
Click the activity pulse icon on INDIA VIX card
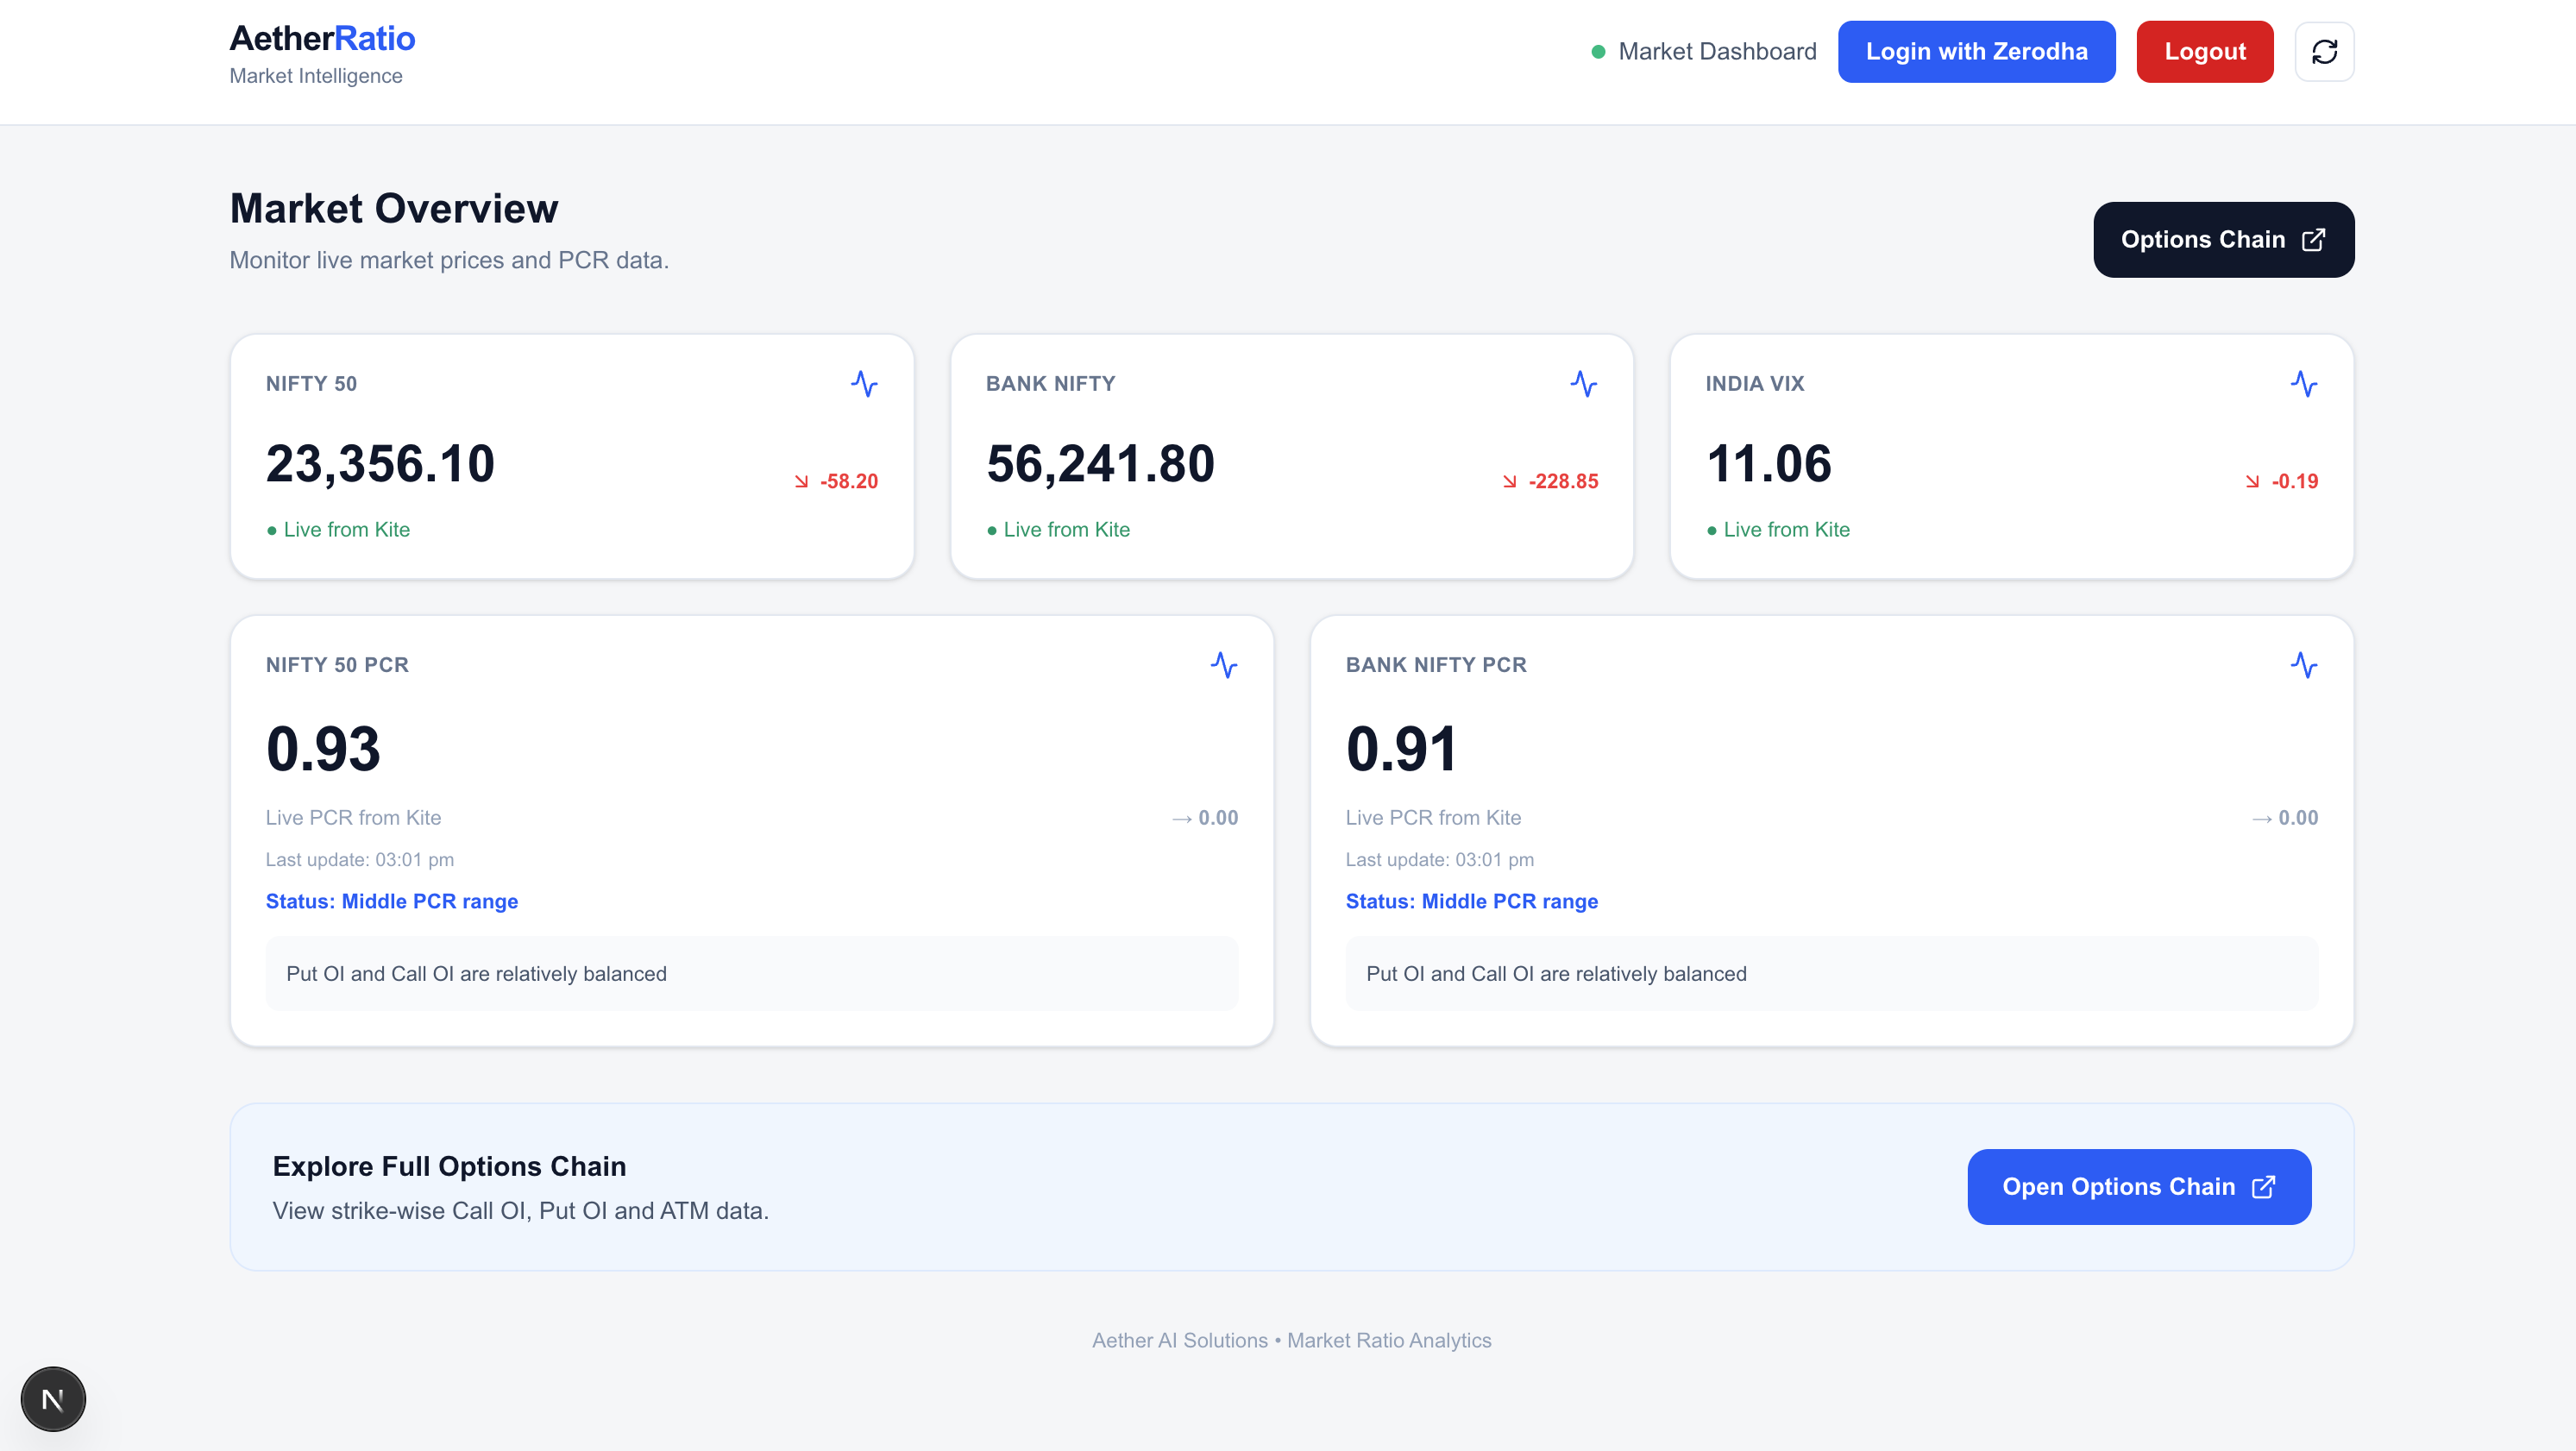coord(2304,384)
